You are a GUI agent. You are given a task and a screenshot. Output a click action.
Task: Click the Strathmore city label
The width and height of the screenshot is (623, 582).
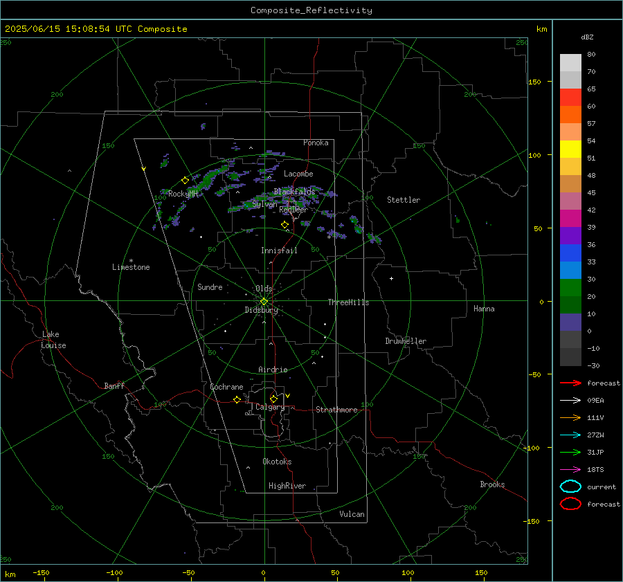click(336, 410)
